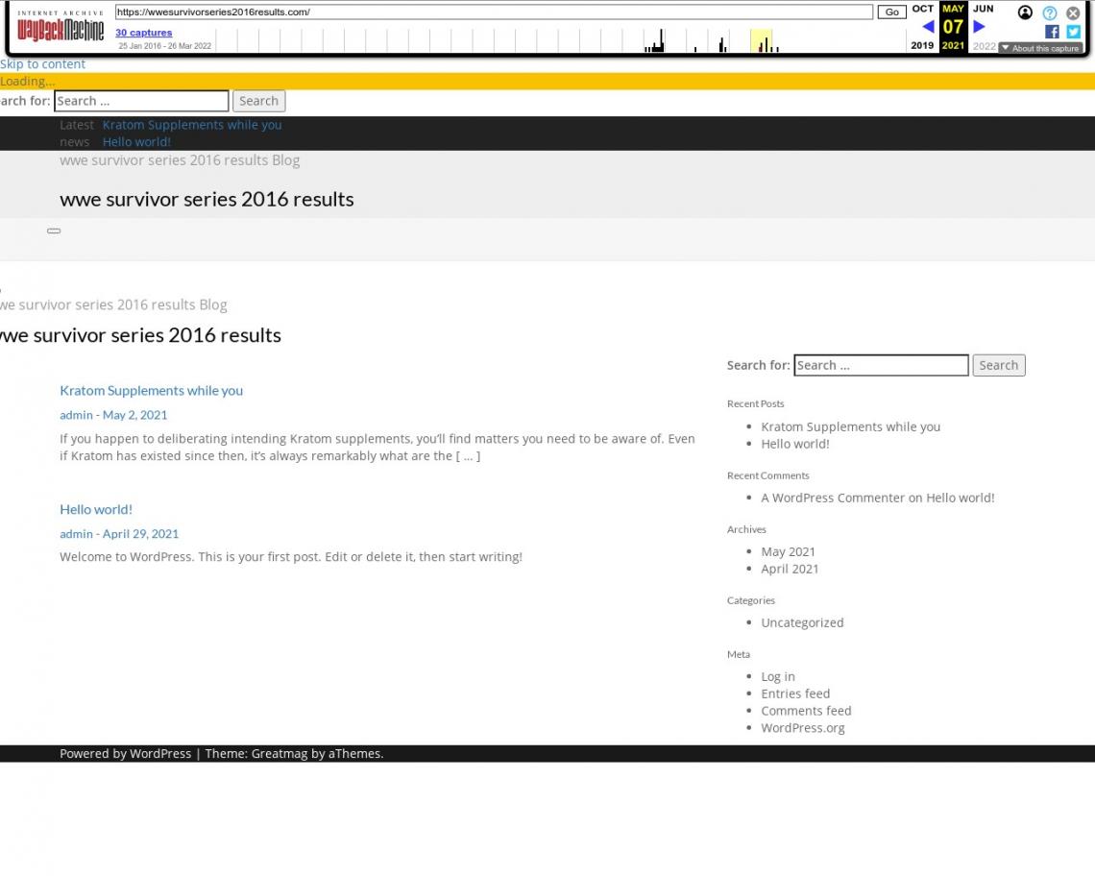Share this capture on Twitter
This screenshot has height=876, width=1095.
[x=1073, y=32]
